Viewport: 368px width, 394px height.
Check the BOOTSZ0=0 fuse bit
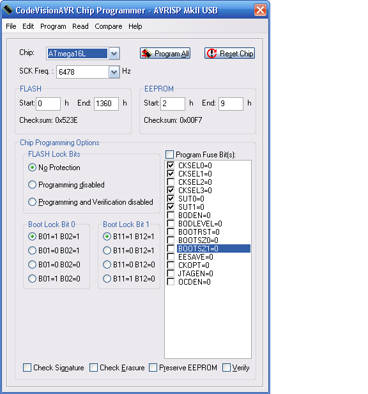point(171,240)
